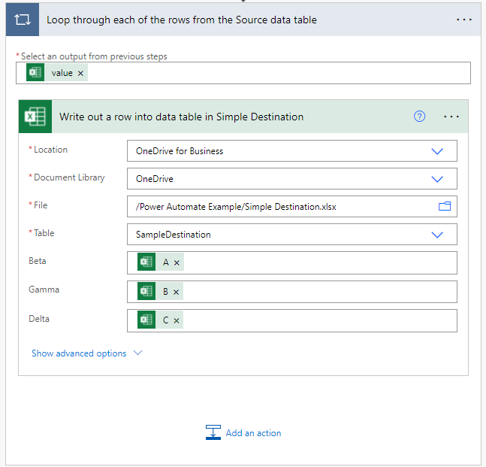Click the 'SampleDestination' table value
This screenshot has width=486, height=467.
pos(174,235)
